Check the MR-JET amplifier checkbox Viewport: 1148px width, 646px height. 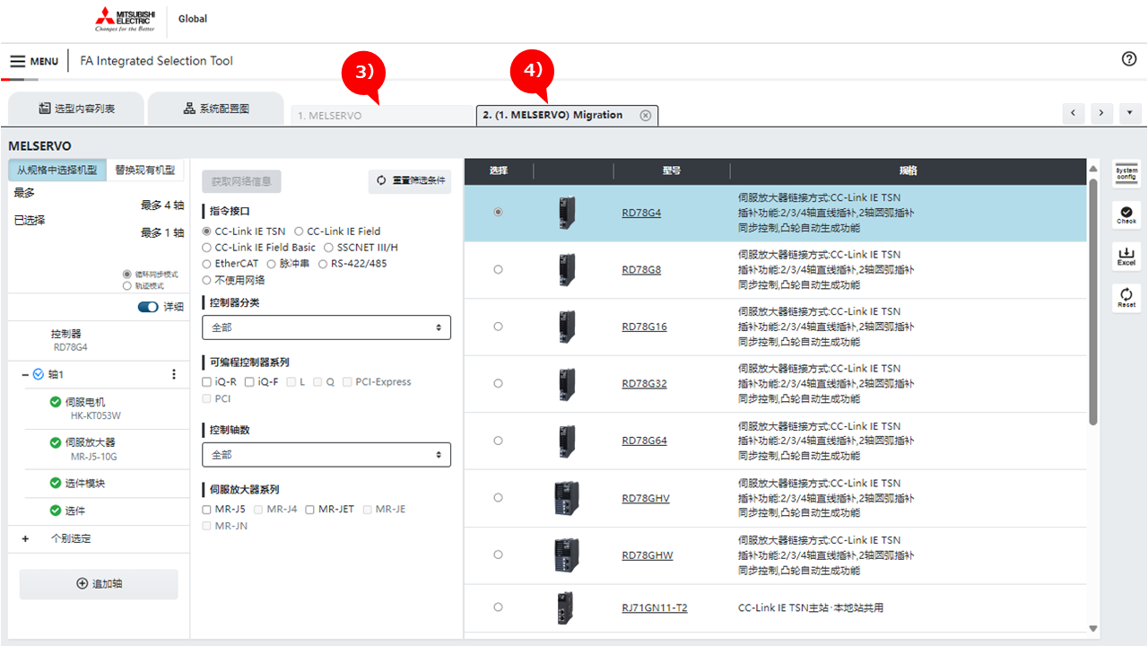pos(309,510)
